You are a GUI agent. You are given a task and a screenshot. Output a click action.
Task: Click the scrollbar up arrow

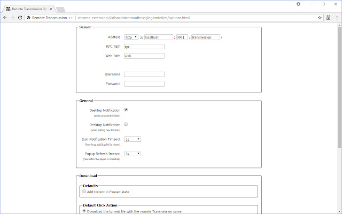click(x=339, y=25)
